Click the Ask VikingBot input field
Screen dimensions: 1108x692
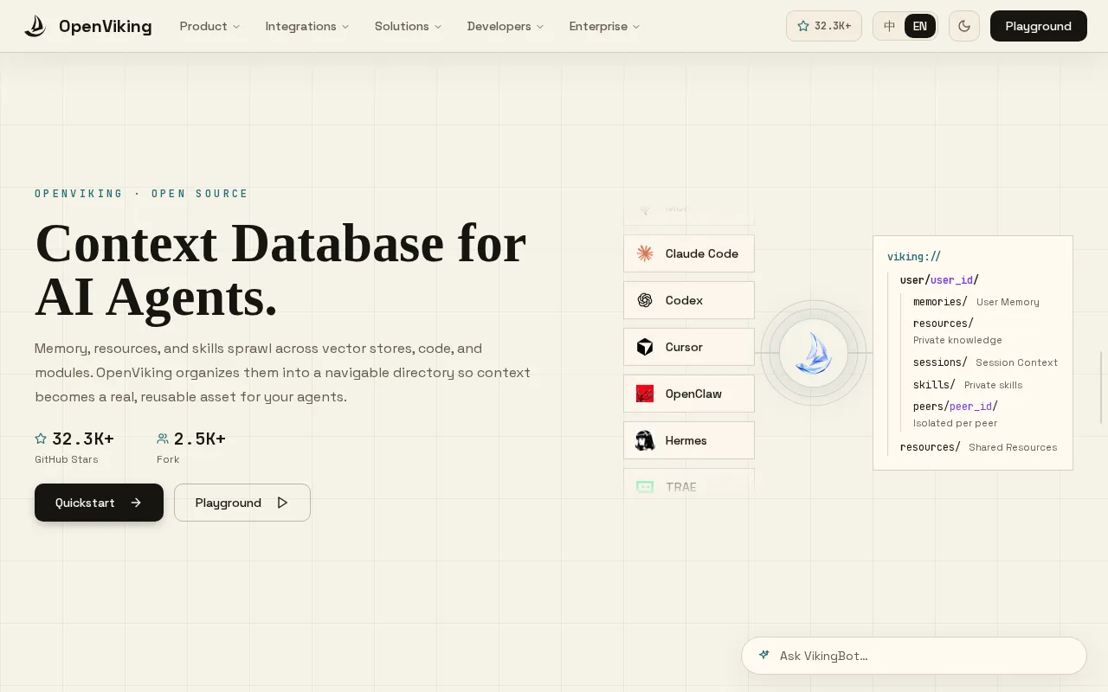coord(914,656)
